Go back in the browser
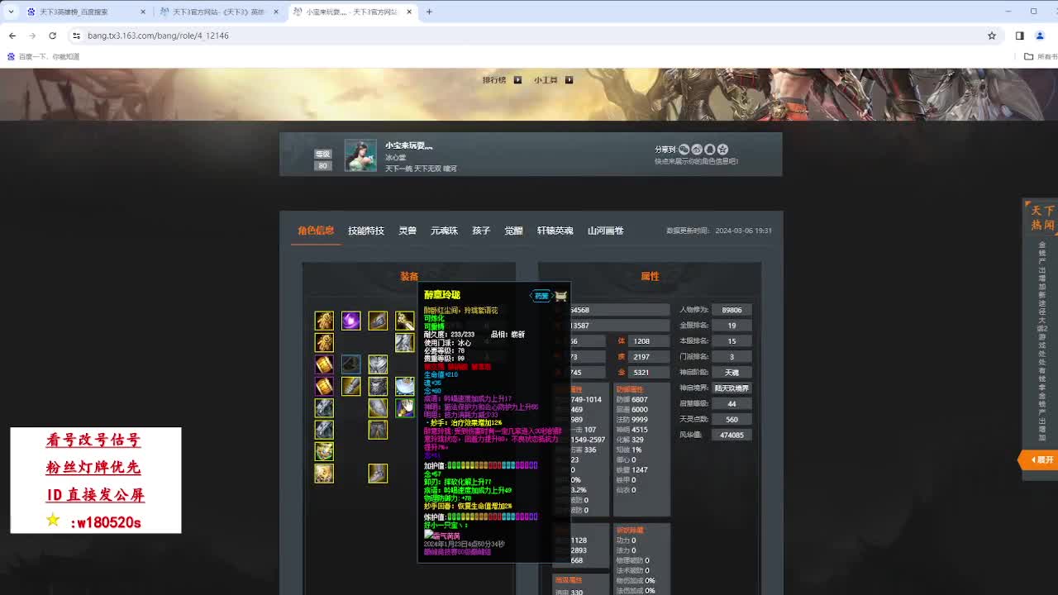The image size is (1058, 595). point(12,36)
